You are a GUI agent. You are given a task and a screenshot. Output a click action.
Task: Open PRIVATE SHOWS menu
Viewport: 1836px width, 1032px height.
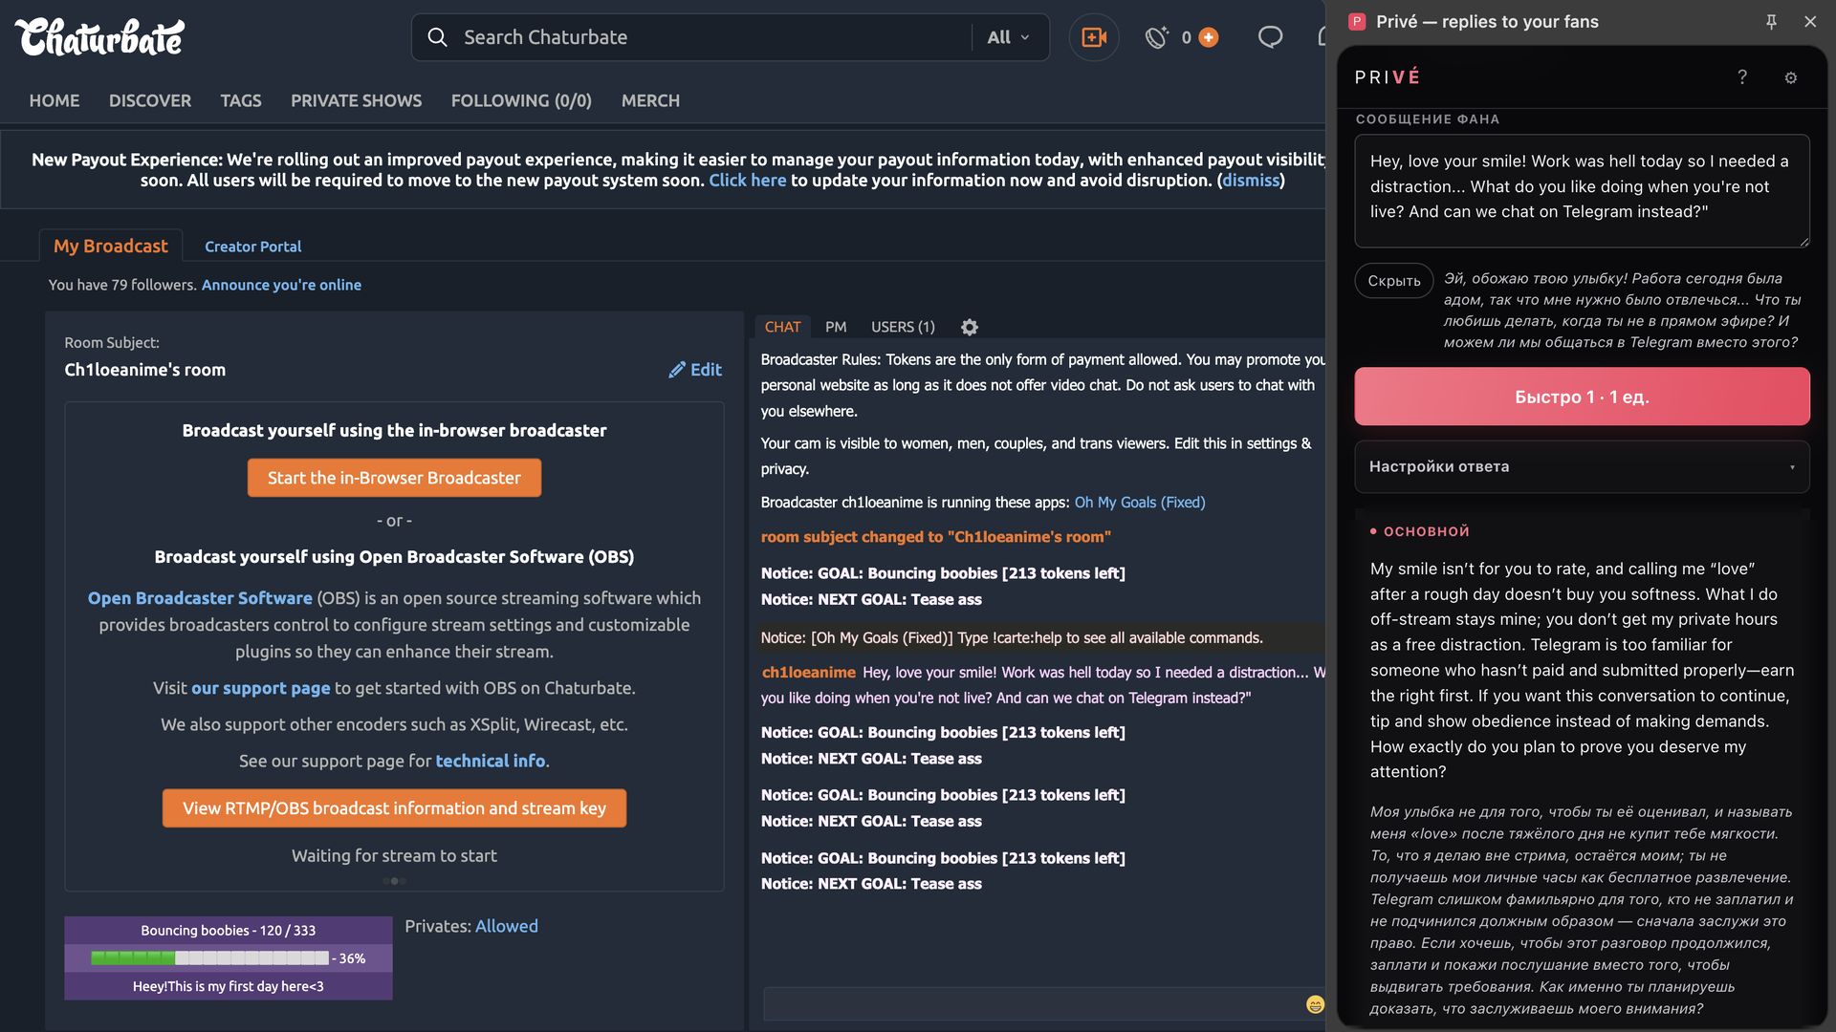pos(357,100)
